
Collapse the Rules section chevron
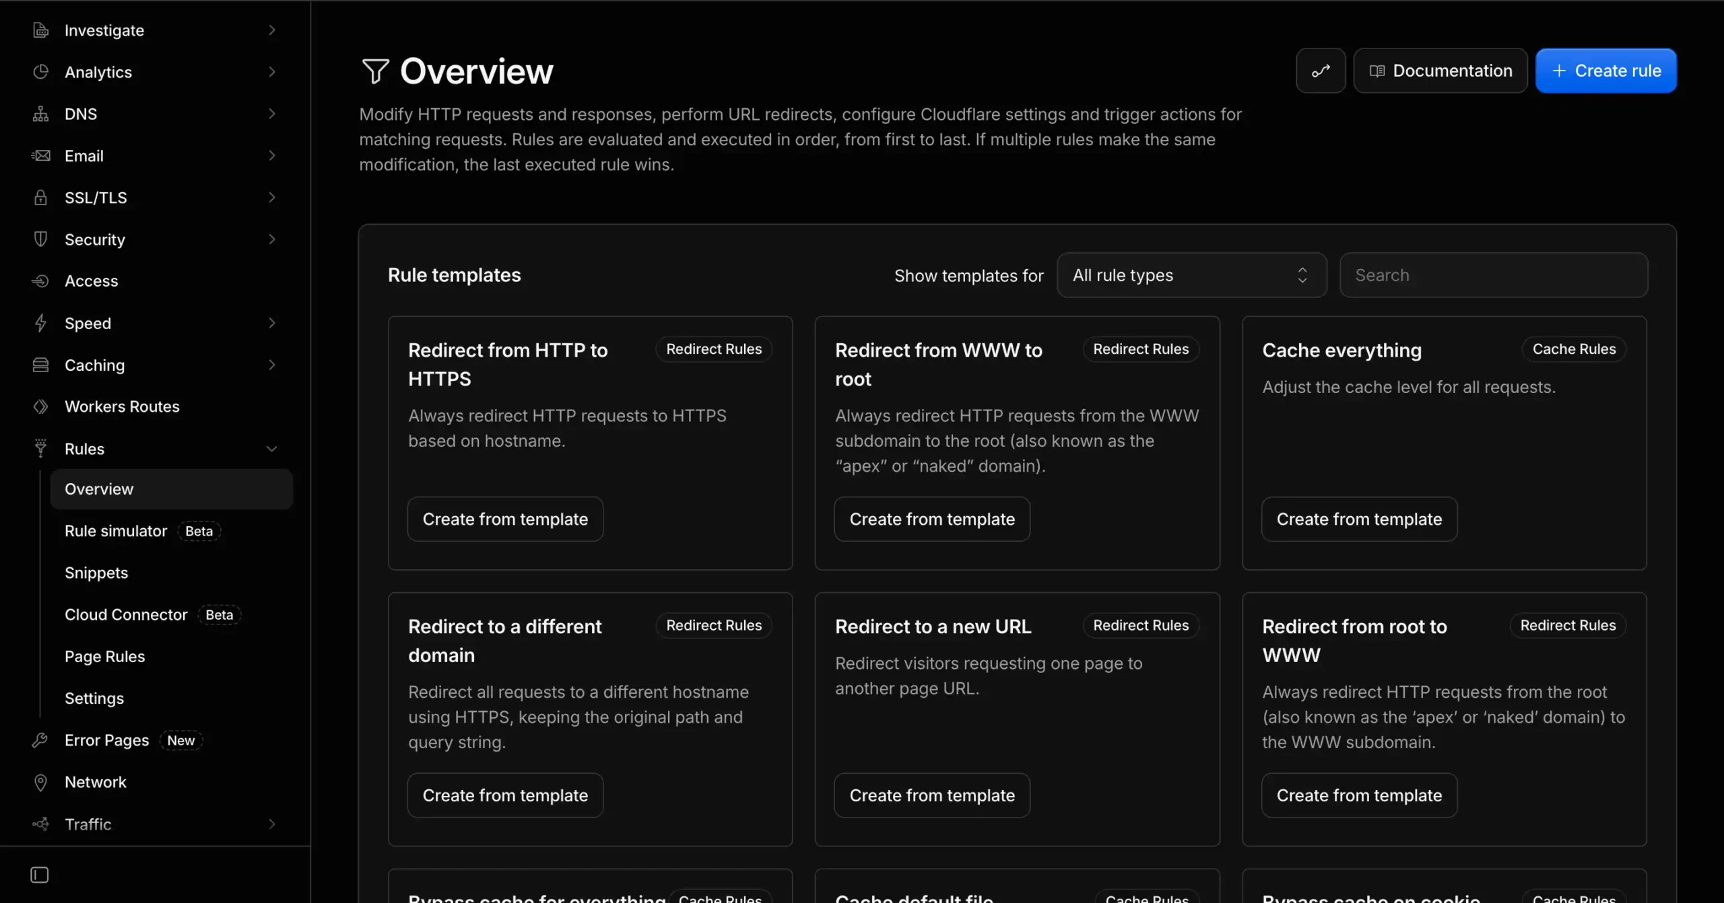272,449
